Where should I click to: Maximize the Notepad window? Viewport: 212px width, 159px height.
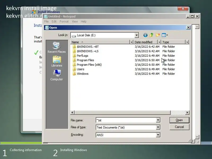coord(192,16)
